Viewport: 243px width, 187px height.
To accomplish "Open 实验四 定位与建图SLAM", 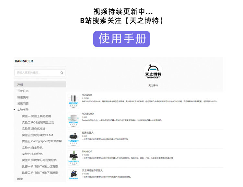I will [37, 135].
